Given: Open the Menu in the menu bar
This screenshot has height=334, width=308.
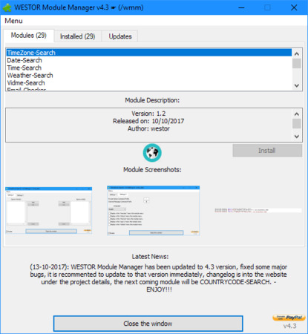Looking at the screenshot, I should point(13,21).
